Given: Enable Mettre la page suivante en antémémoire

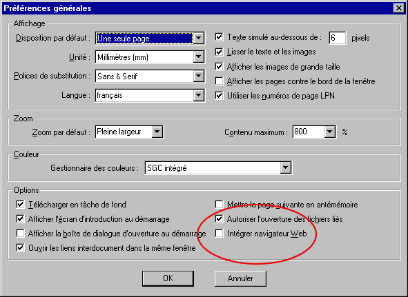Looking at the screenshot, I should point(219,205).
